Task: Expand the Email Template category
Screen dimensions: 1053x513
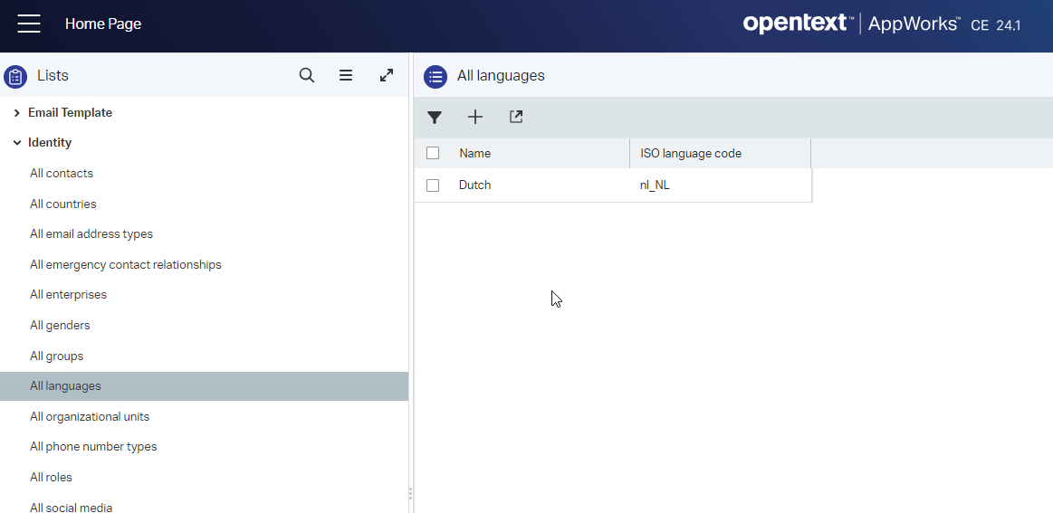Action: coord(17,113)
